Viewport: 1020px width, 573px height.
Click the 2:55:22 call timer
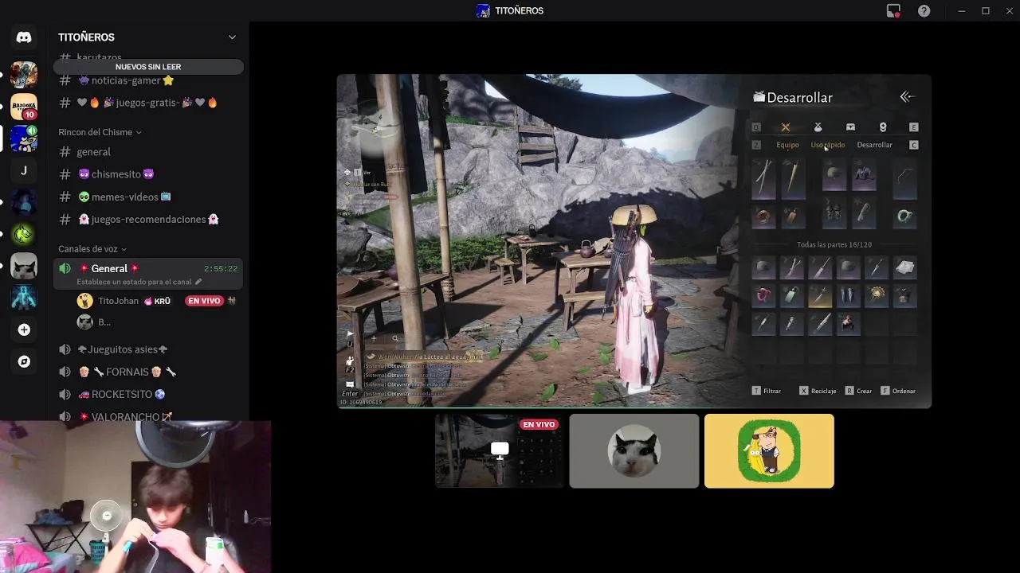click(221, 269)
